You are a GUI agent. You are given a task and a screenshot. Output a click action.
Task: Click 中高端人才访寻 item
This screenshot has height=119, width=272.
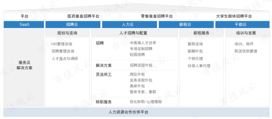(x=143, y=43)
